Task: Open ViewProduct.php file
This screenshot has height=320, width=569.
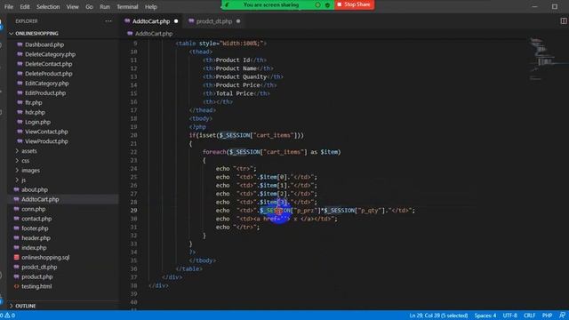Action: pyautogui.click(x=46, y=141)
